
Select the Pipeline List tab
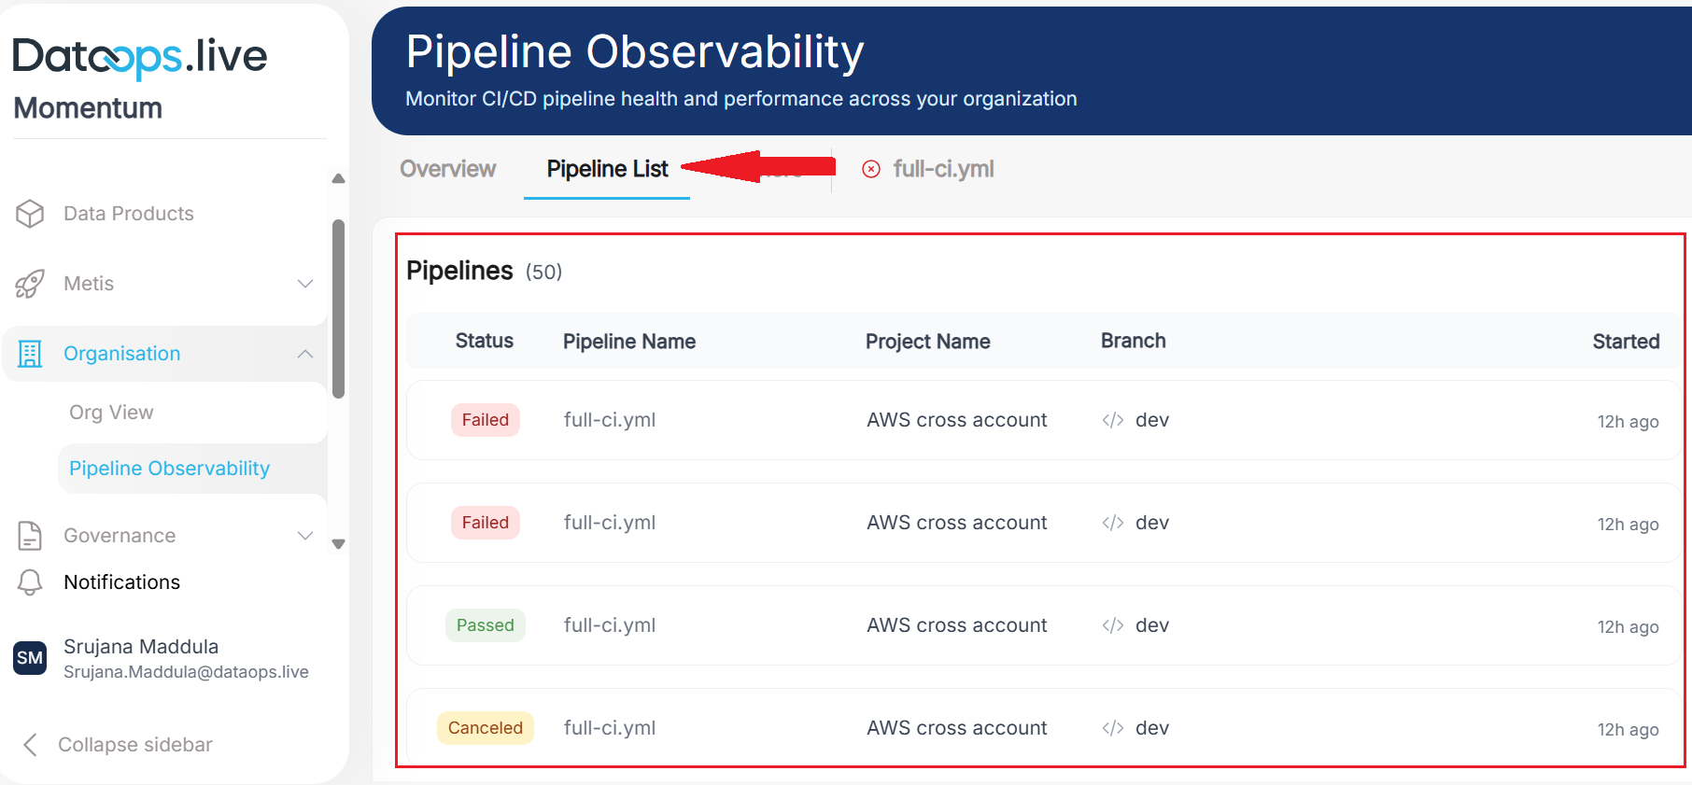click(607, 169)
